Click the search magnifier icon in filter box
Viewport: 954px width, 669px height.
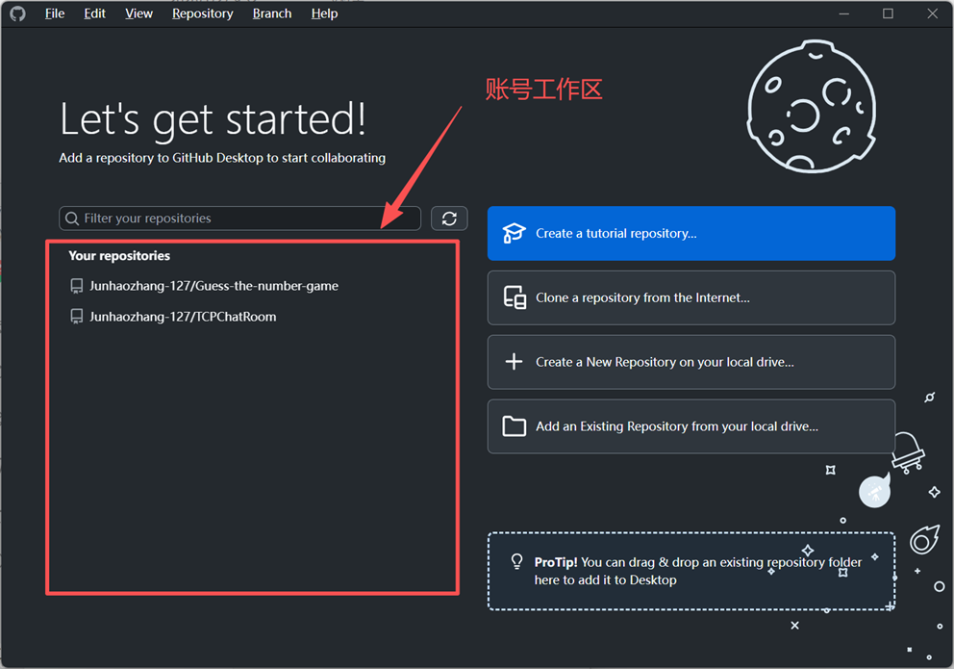coord(72,219)
